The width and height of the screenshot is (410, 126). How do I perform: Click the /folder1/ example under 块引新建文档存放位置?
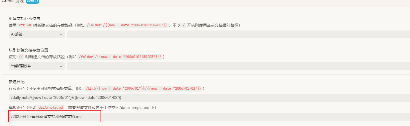120,57
